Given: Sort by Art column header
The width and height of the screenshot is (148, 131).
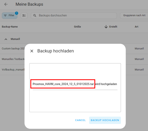Looking at the screenshot, I should pos(136,27).
